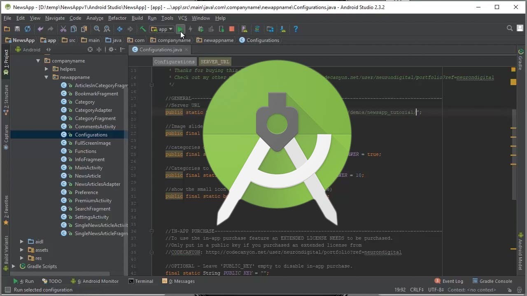Click the CRLF line separator selector
Screen dimensions: 527x296
(417, 290)
